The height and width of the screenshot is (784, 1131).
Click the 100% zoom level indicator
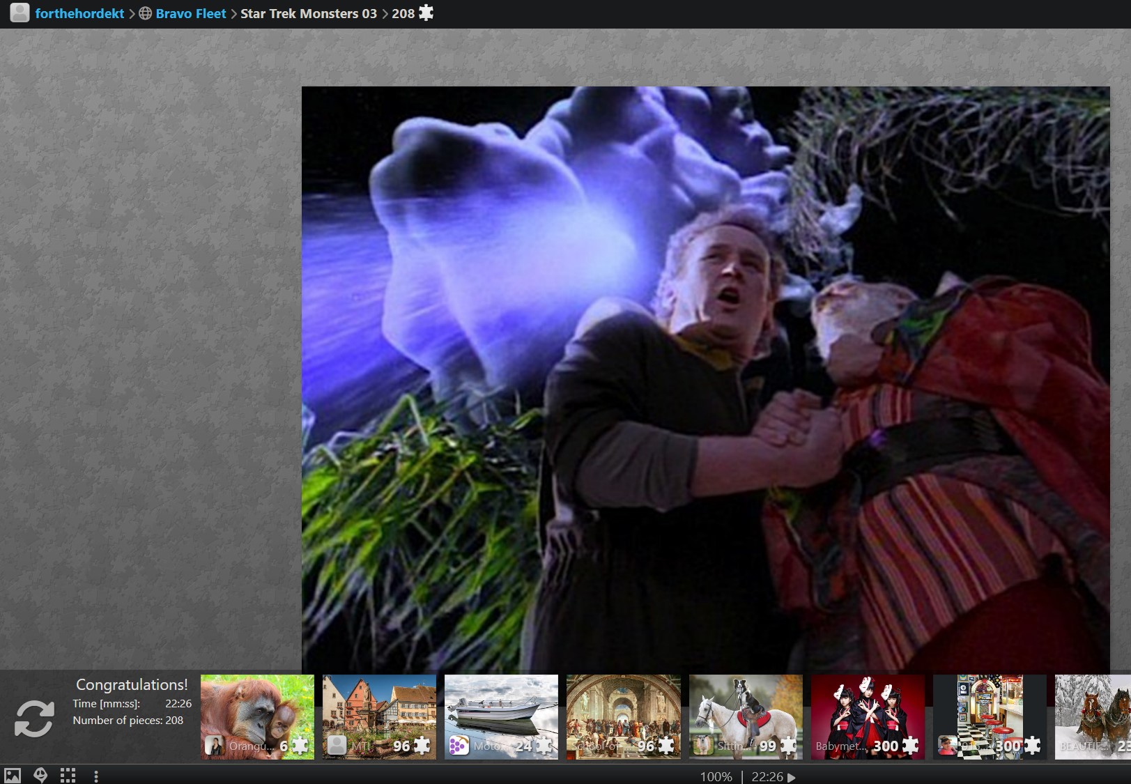tap(716, 776)
